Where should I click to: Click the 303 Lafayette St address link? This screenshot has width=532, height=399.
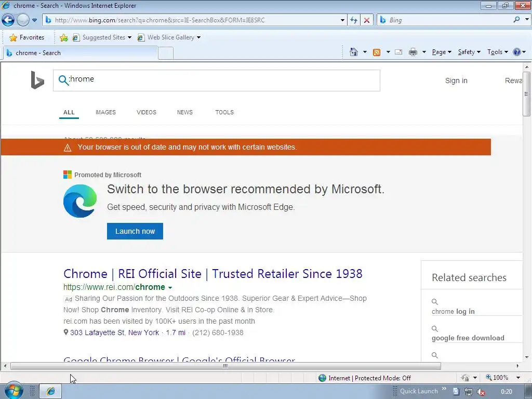[114, 332]
